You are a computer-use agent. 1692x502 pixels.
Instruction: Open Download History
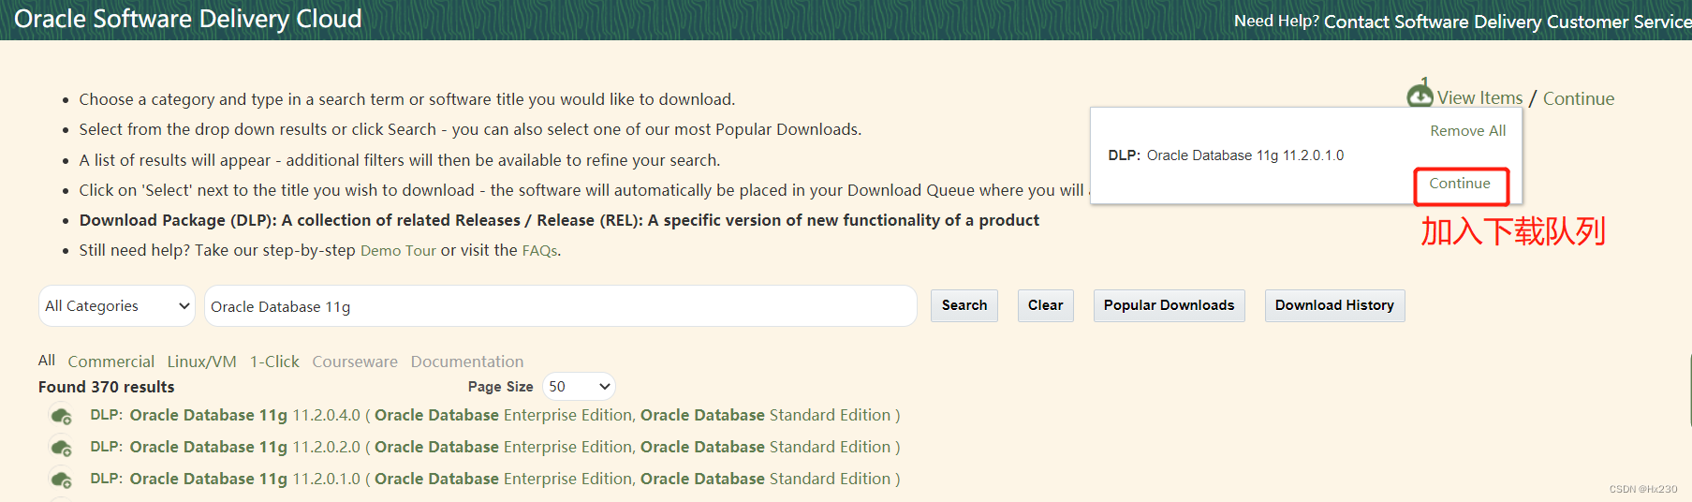1334,305
